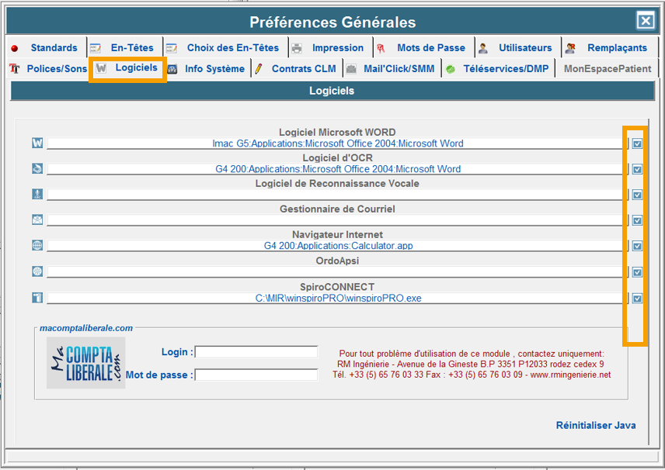Toggle the checkbox on the Logiciel d'OCR row

click(637, 169)
